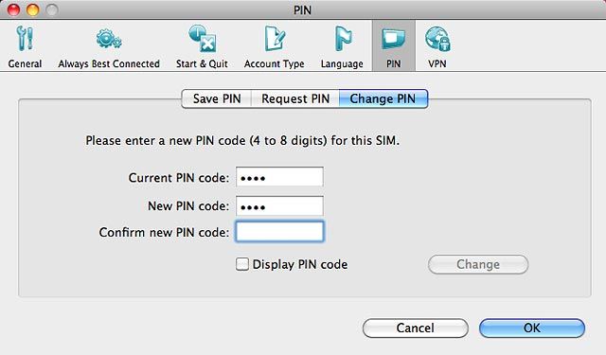Switch to the Language settings

pyautogui.click(x=342, y=46)
